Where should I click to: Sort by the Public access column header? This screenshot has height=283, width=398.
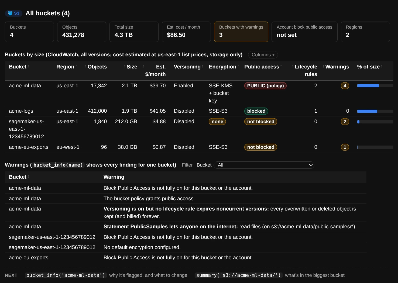click(x=263, y=67)
